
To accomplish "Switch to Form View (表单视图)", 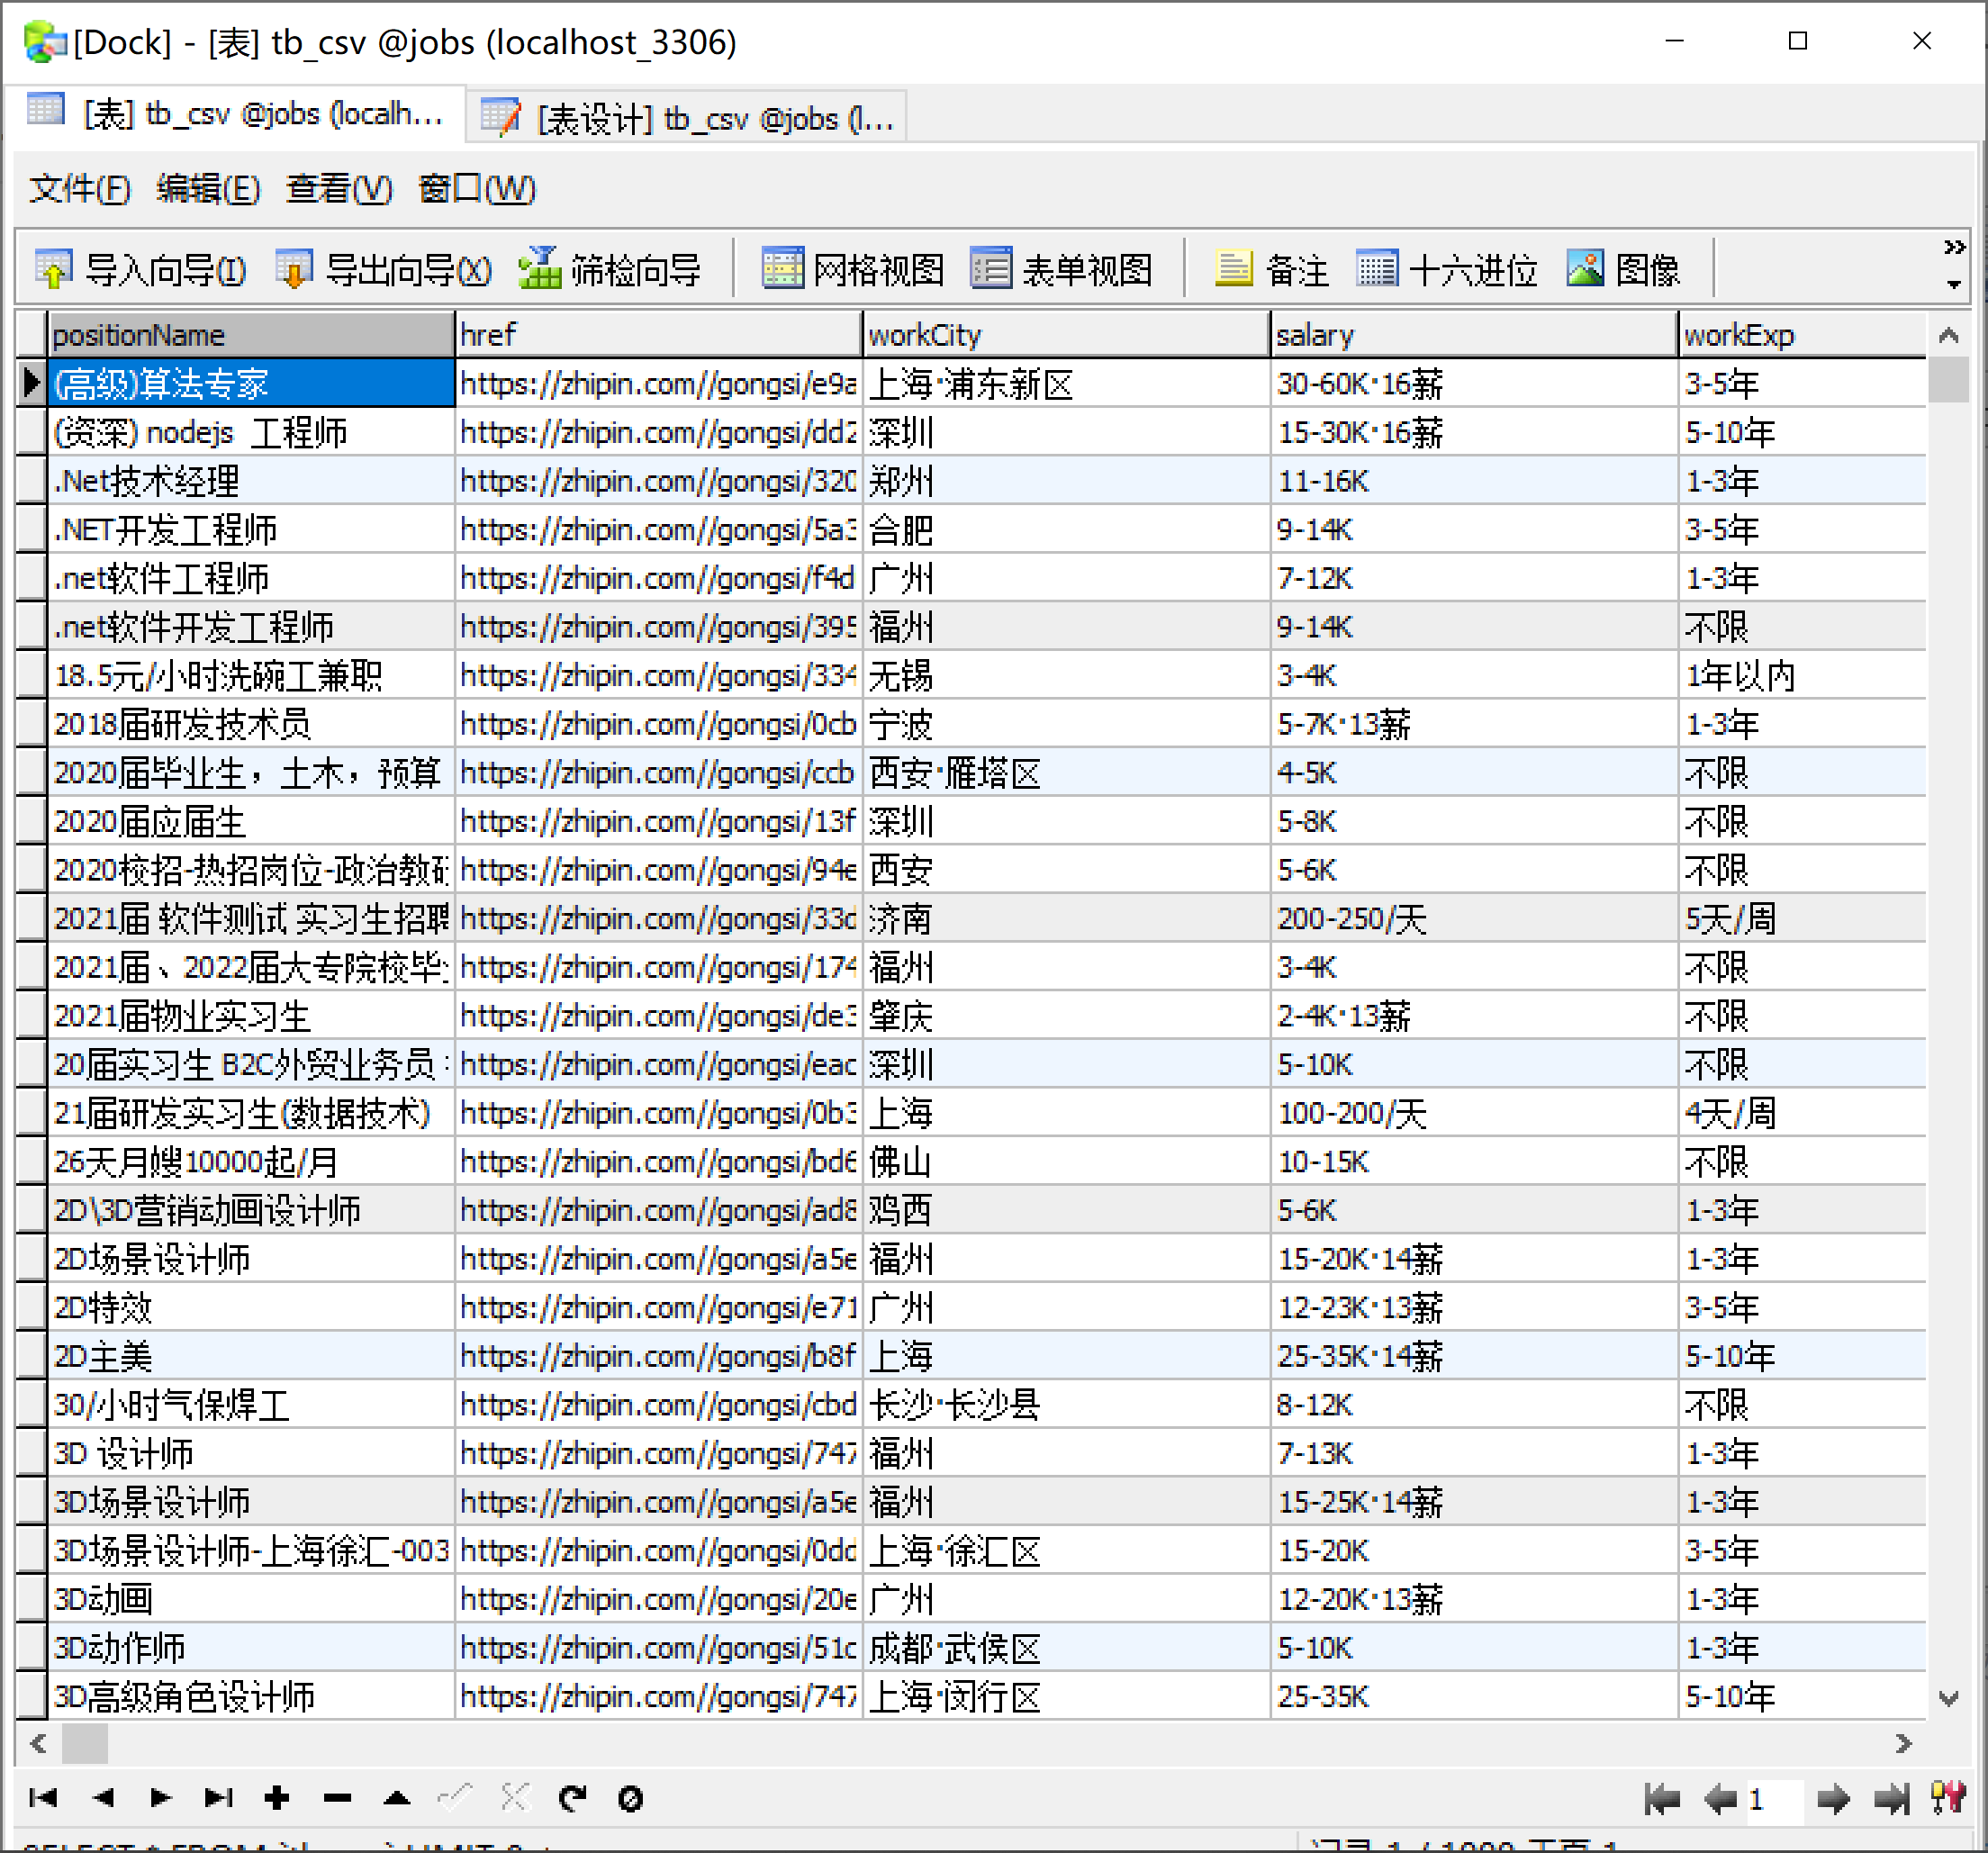I will click(1060, 267).
